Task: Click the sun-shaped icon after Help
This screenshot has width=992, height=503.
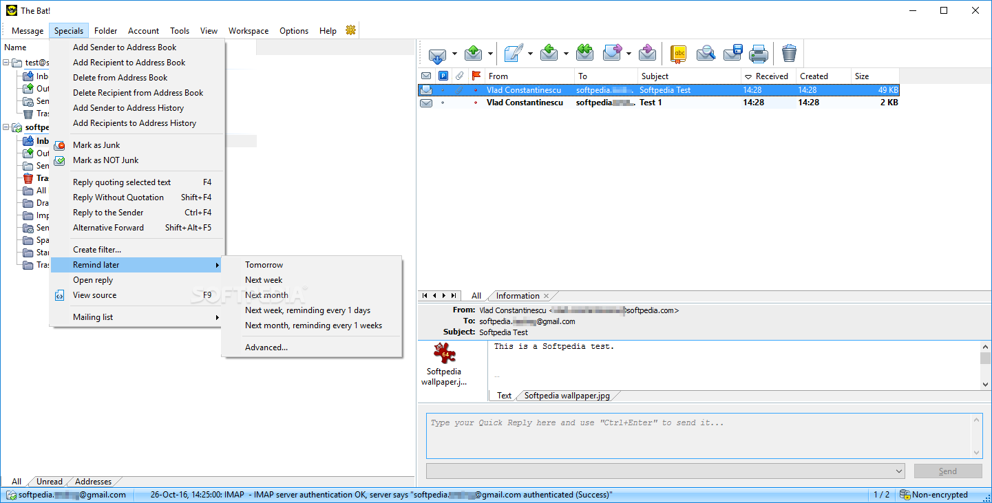Action: [351, 30]
